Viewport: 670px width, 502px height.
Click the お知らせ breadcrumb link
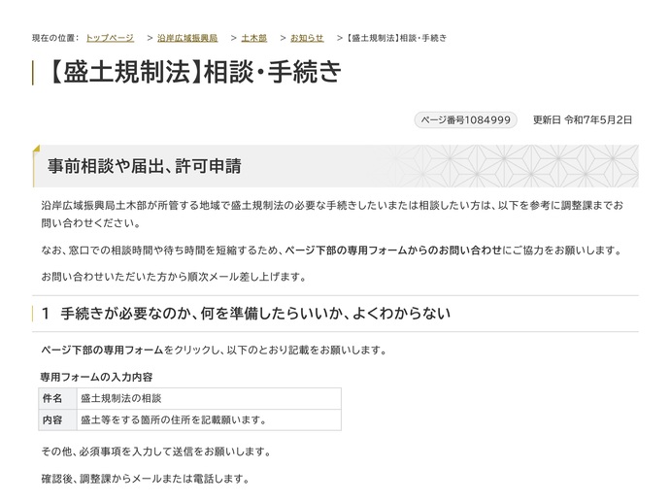(307, 38)
